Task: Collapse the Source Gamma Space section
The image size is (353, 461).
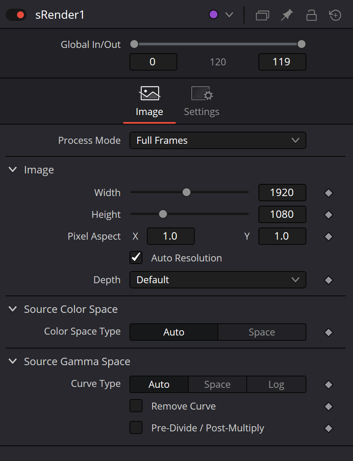Action: pyautogui.click(x=13, y=361)
